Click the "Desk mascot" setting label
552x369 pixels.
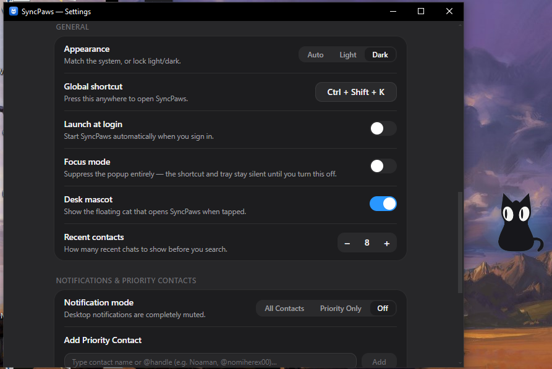[x=88, y=199]
